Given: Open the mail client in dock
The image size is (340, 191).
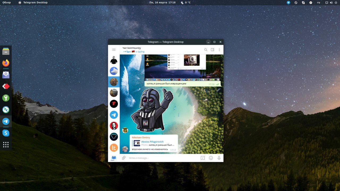Looking at the screenshot, I should coord(6,75).
